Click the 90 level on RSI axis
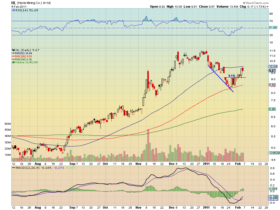280x210 pixels. tap(271, 14)
